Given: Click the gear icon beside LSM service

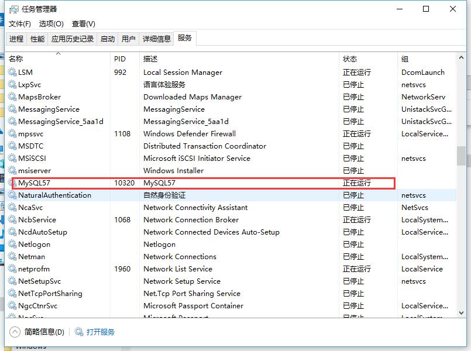Looking at the screenshot, I should [x=12, y=72].
